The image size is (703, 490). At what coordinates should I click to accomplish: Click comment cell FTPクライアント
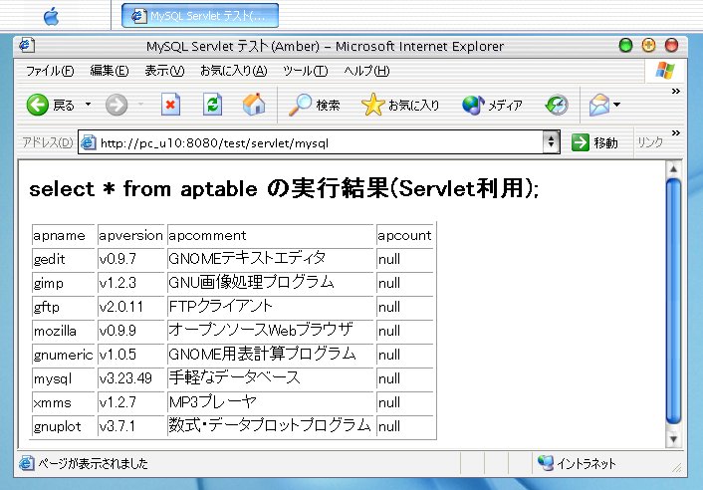click(271, 307)
